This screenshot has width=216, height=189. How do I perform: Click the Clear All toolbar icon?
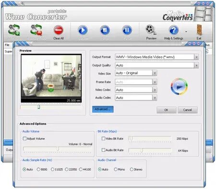pyautogui.click(x=59, y=30)
